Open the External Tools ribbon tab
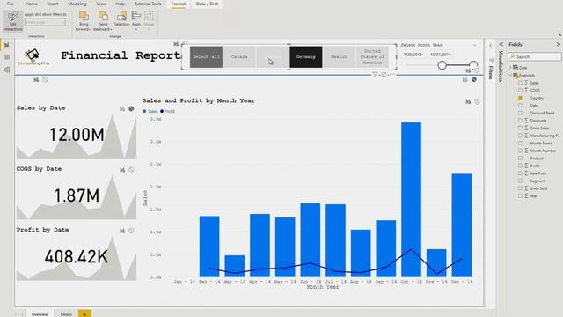 148,4
